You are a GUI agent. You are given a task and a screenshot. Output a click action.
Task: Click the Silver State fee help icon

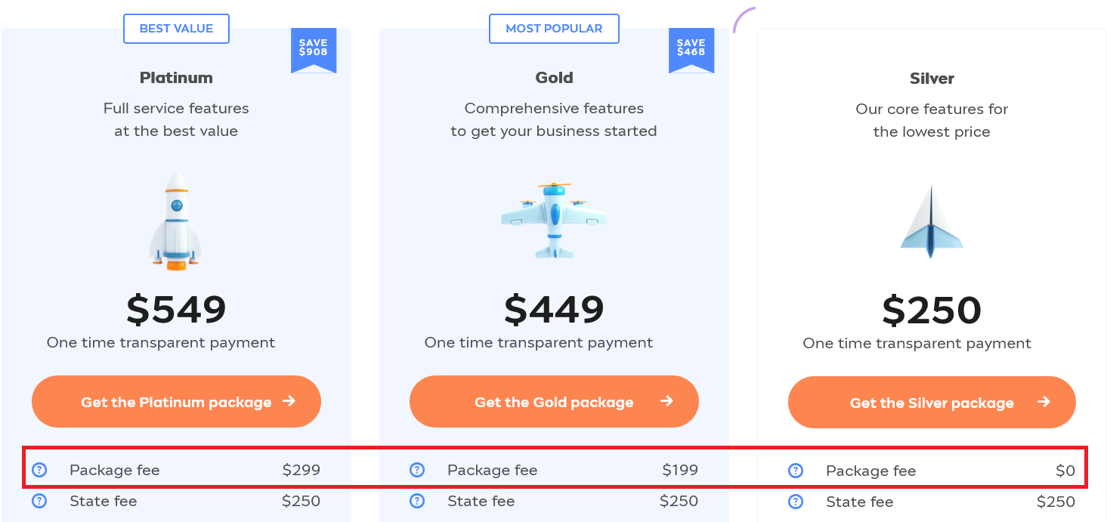(x=796, y=502)
